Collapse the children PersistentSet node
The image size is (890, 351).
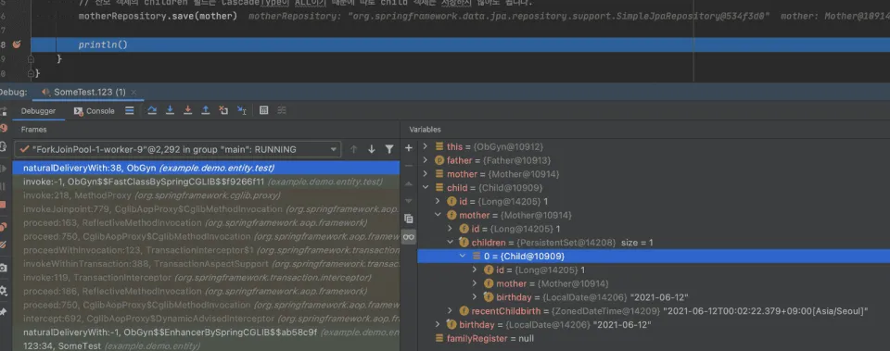450,242
